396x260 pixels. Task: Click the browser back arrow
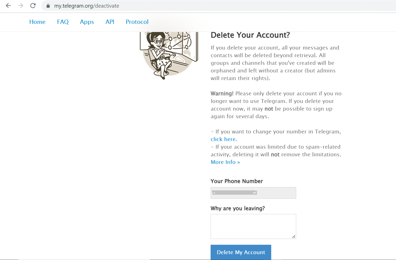[x=8, y=6]
